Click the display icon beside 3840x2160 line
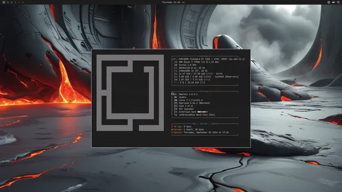 pyautogui.click(x=176, y=68)
